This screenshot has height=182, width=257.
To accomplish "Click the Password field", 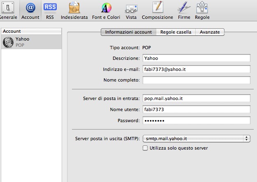I will point(197,121).
